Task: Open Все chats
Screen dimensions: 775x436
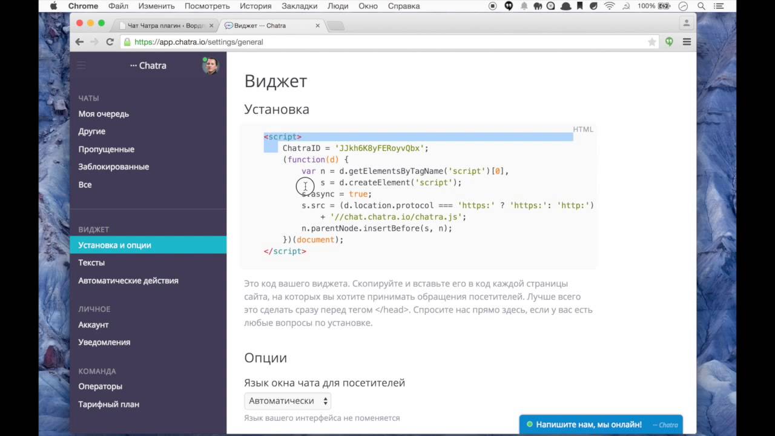Action: (x=85, y=185)
